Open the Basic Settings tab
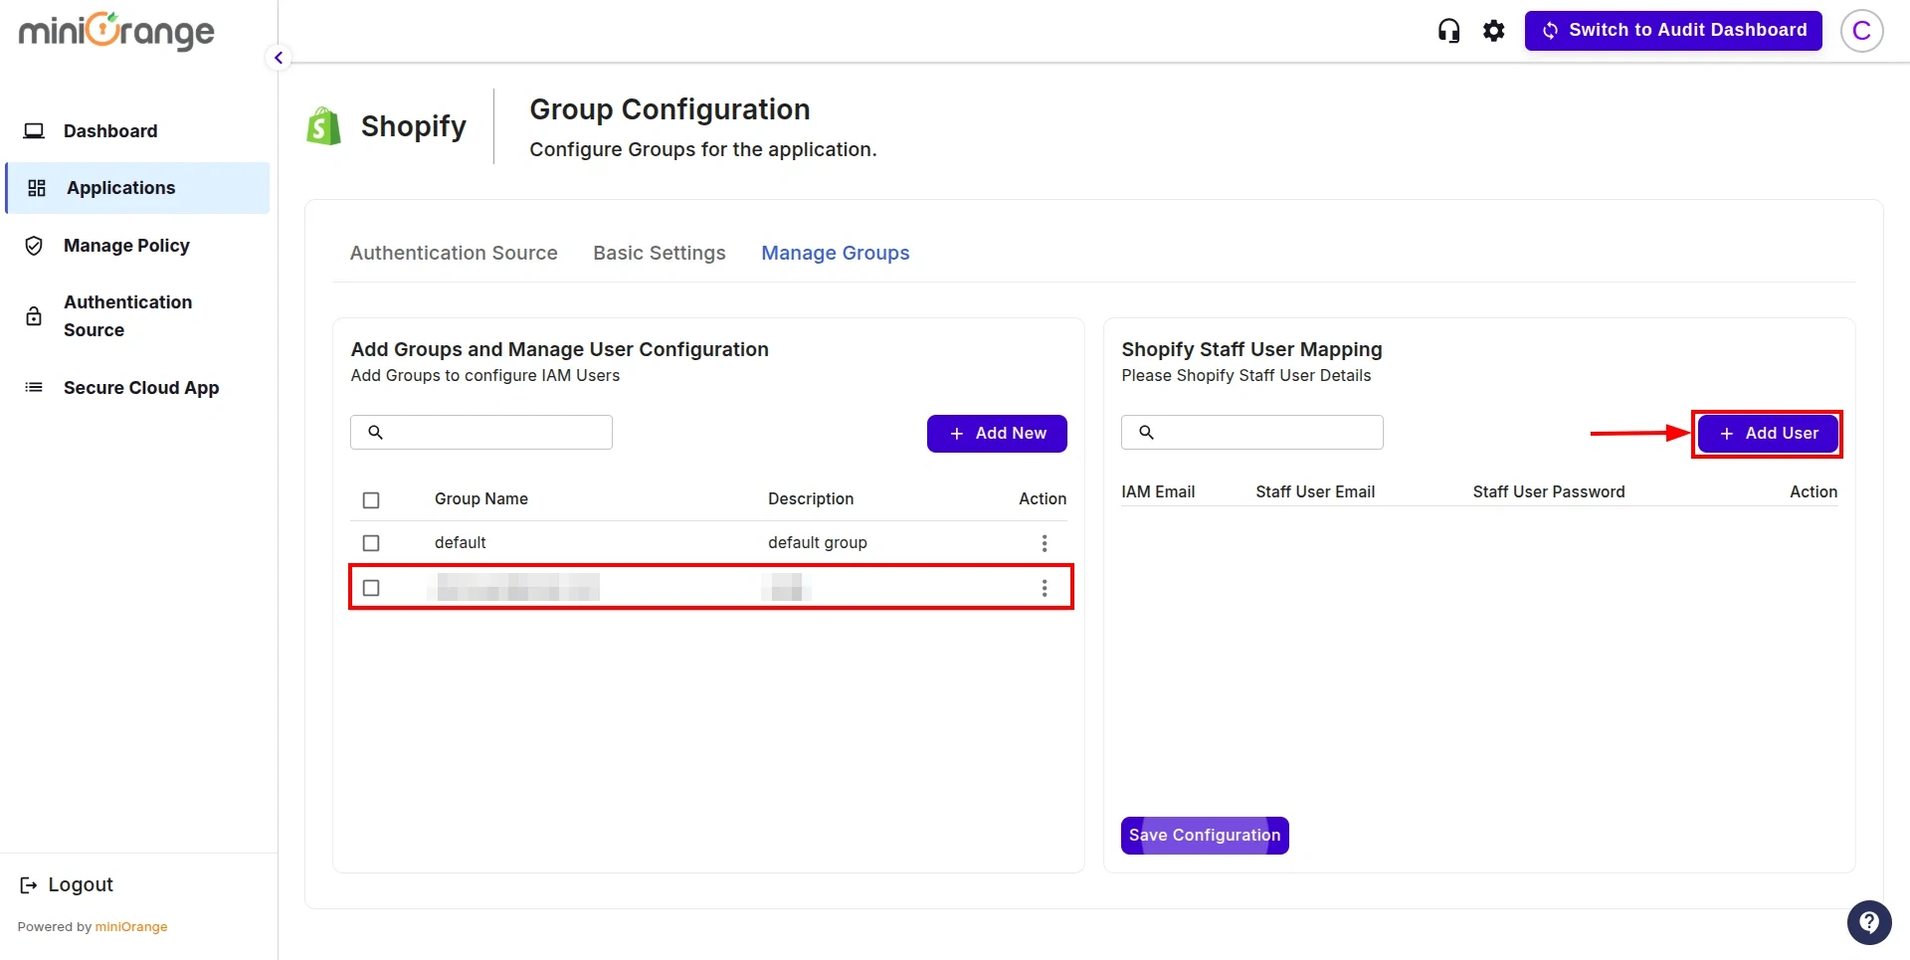This screenshot has width=1910, height=960. (x=659, y=254)
